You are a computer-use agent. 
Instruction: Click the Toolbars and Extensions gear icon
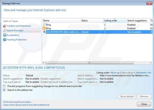(x=4, y=26)
